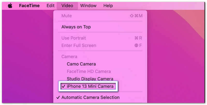Expand the Help menu
The image size is (207, 105).
108,6
